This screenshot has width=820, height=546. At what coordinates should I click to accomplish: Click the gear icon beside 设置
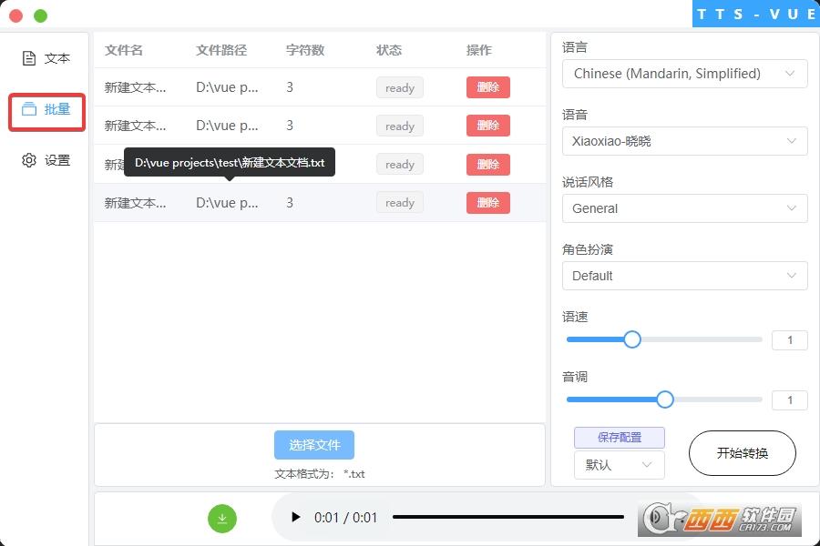pyautogui.click(x=29, y=160)
